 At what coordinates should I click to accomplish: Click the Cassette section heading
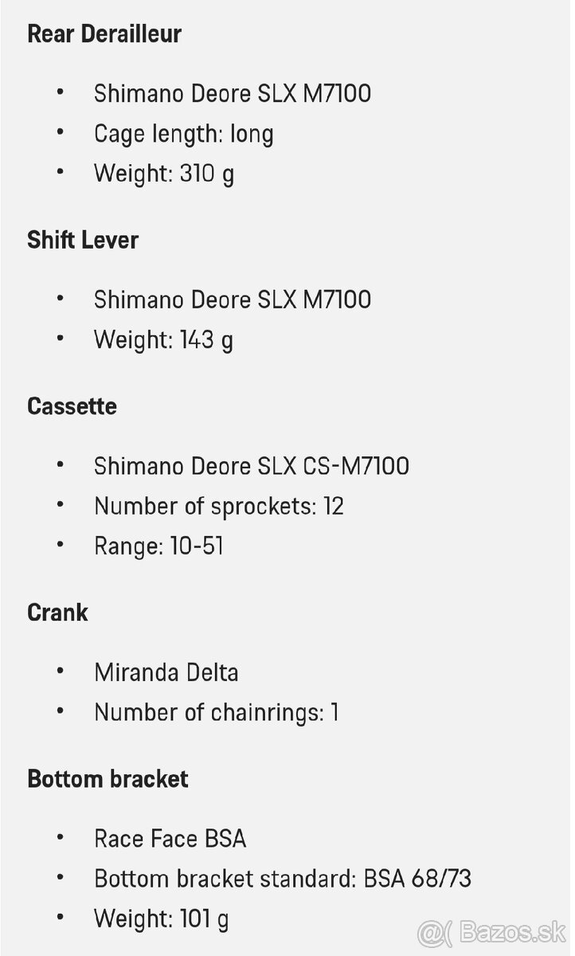click(72, 406)
